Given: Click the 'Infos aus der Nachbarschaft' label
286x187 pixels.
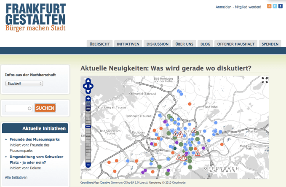Looking at the screenshot, I should [x=30, y=75].
